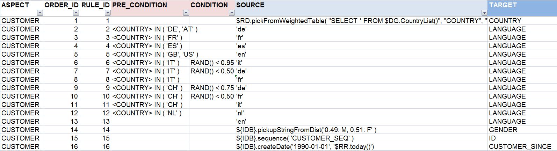Screen dimensions: 557x151
Task: Click the pickFromWeightedTable source cell
Action: coord(361,21)
